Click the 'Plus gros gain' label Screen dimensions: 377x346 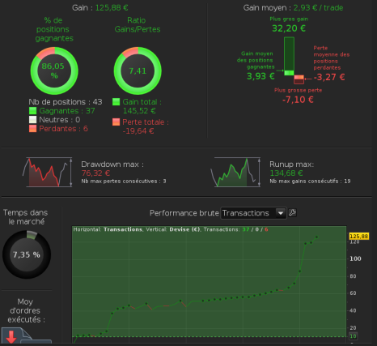pyautogui.click(x=289, y=19)
